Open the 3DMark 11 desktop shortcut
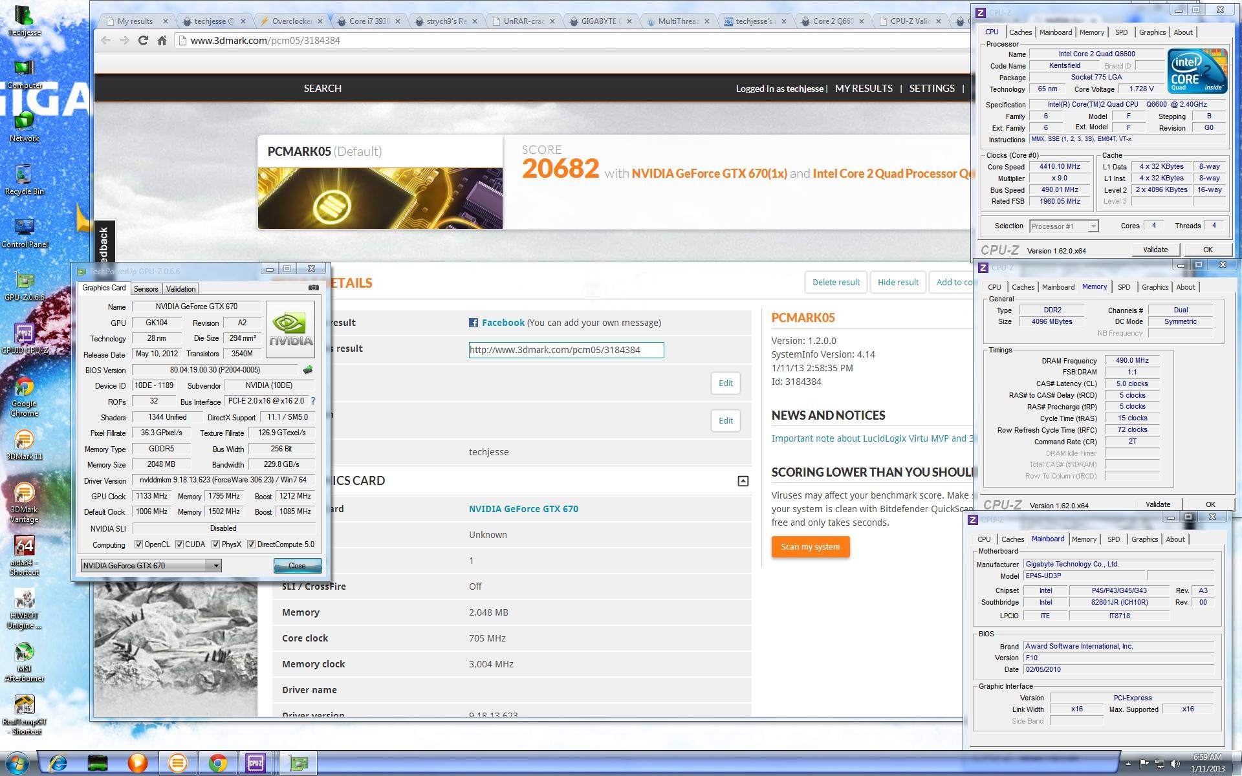 pos(25,444)
